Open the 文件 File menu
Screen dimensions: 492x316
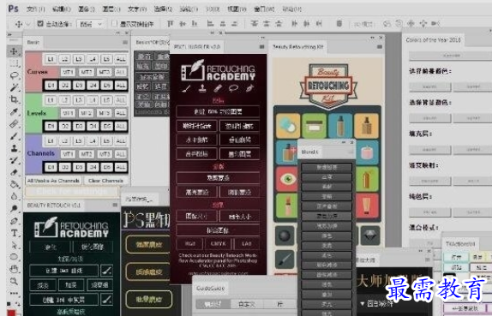pyautogui.click(x=35, y=9)
